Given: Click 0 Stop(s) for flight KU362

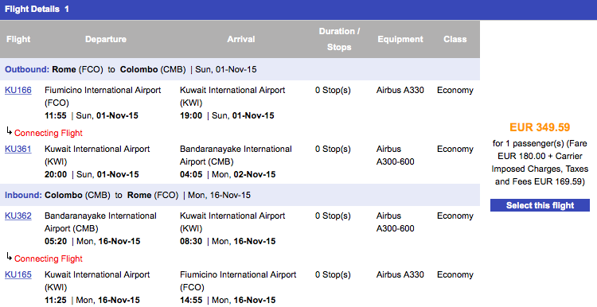Looking at the screenshot, I should tap(333, 216).
